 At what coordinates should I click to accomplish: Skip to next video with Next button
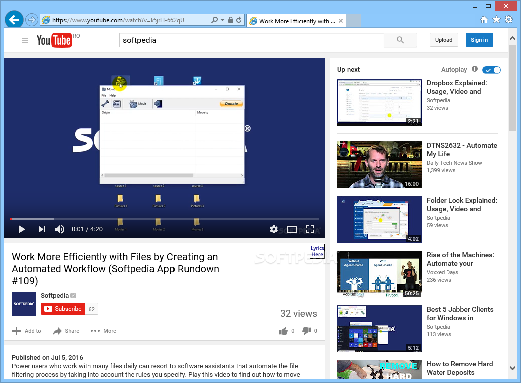tap(42, 229)
